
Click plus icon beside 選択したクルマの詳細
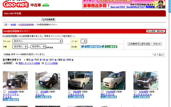[17, 63]
